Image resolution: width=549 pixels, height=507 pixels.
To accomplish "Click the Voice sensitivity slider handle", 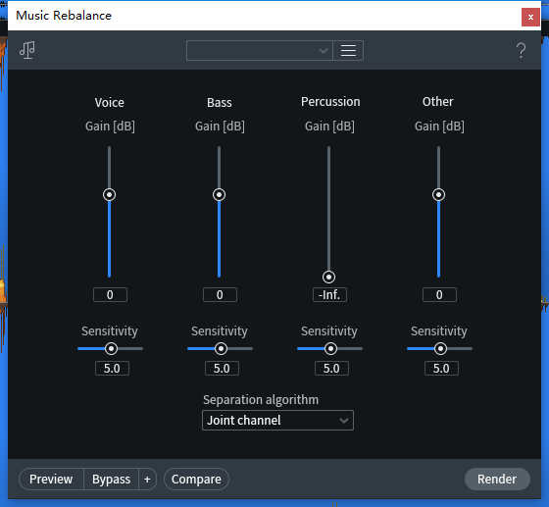I will (112, 349).
